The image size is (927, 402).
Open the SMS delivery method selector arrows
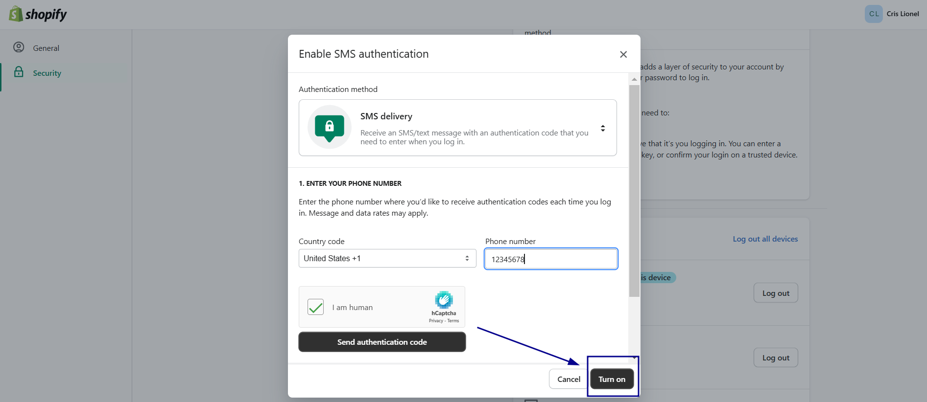(x=603, y=128)
